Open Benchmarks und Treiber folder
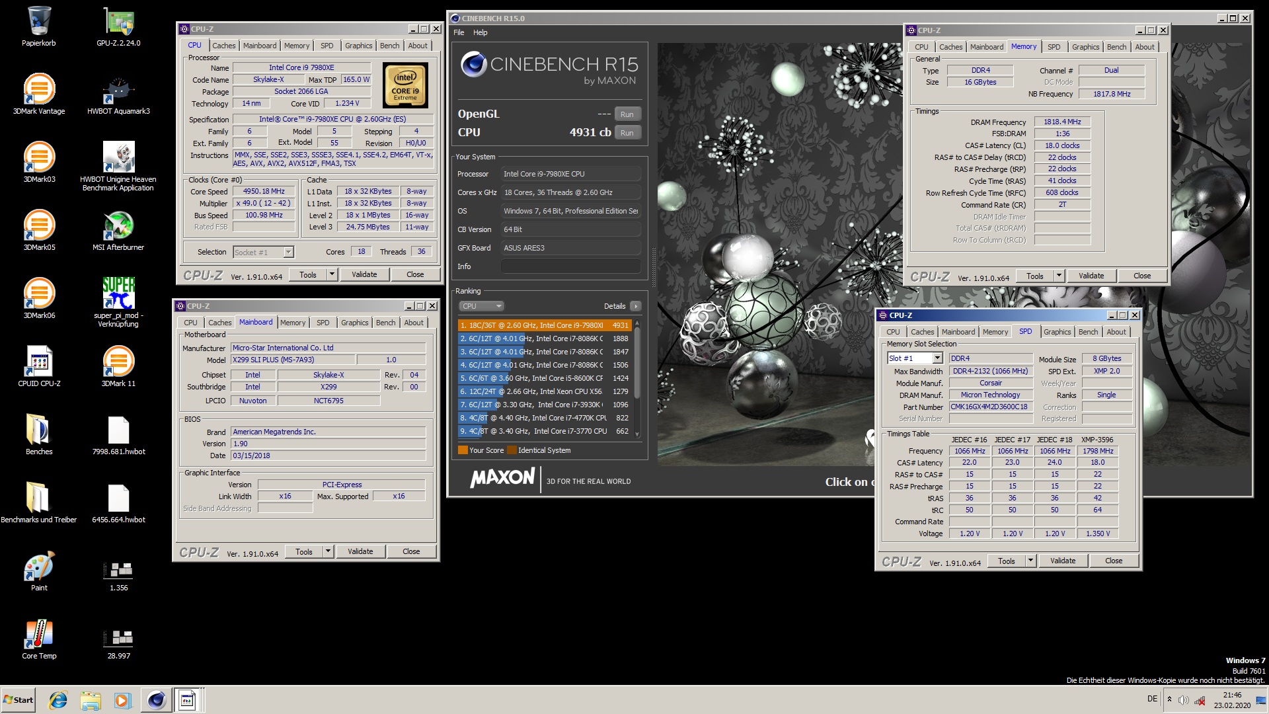Screen dimensions: 1269x714 39,503
